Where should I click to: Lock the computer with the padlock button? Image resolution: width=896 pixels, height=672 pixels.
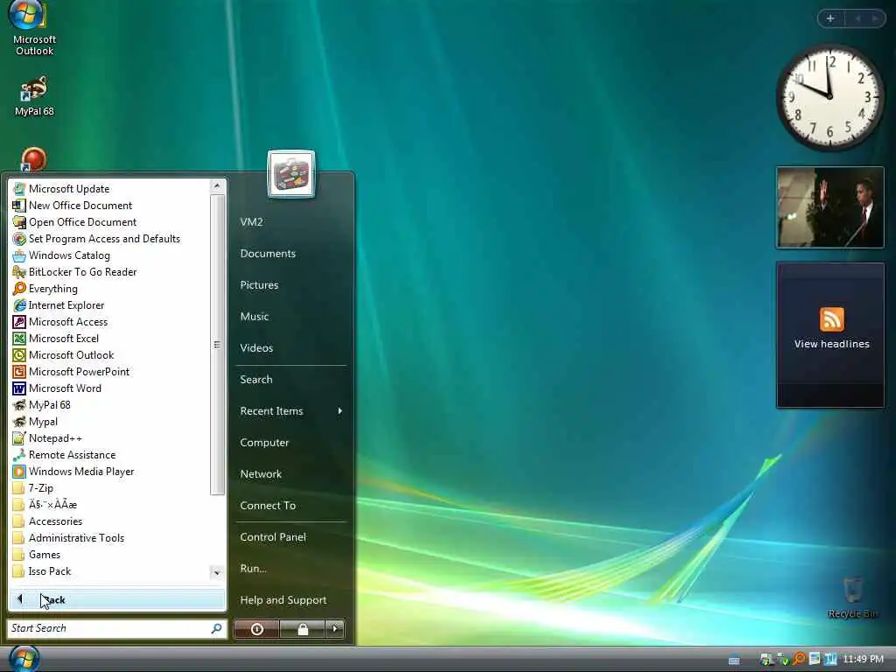[x=303, y=629]
